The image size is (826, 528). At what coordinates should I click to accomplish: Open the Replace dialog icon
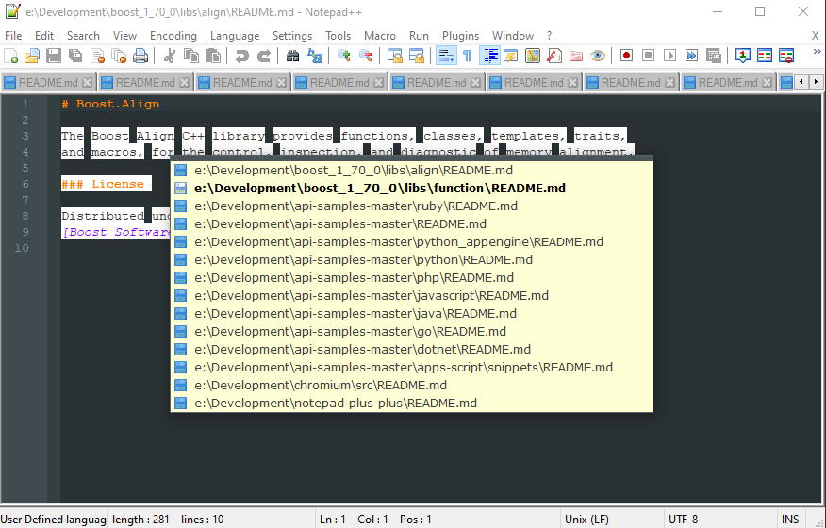315,56
